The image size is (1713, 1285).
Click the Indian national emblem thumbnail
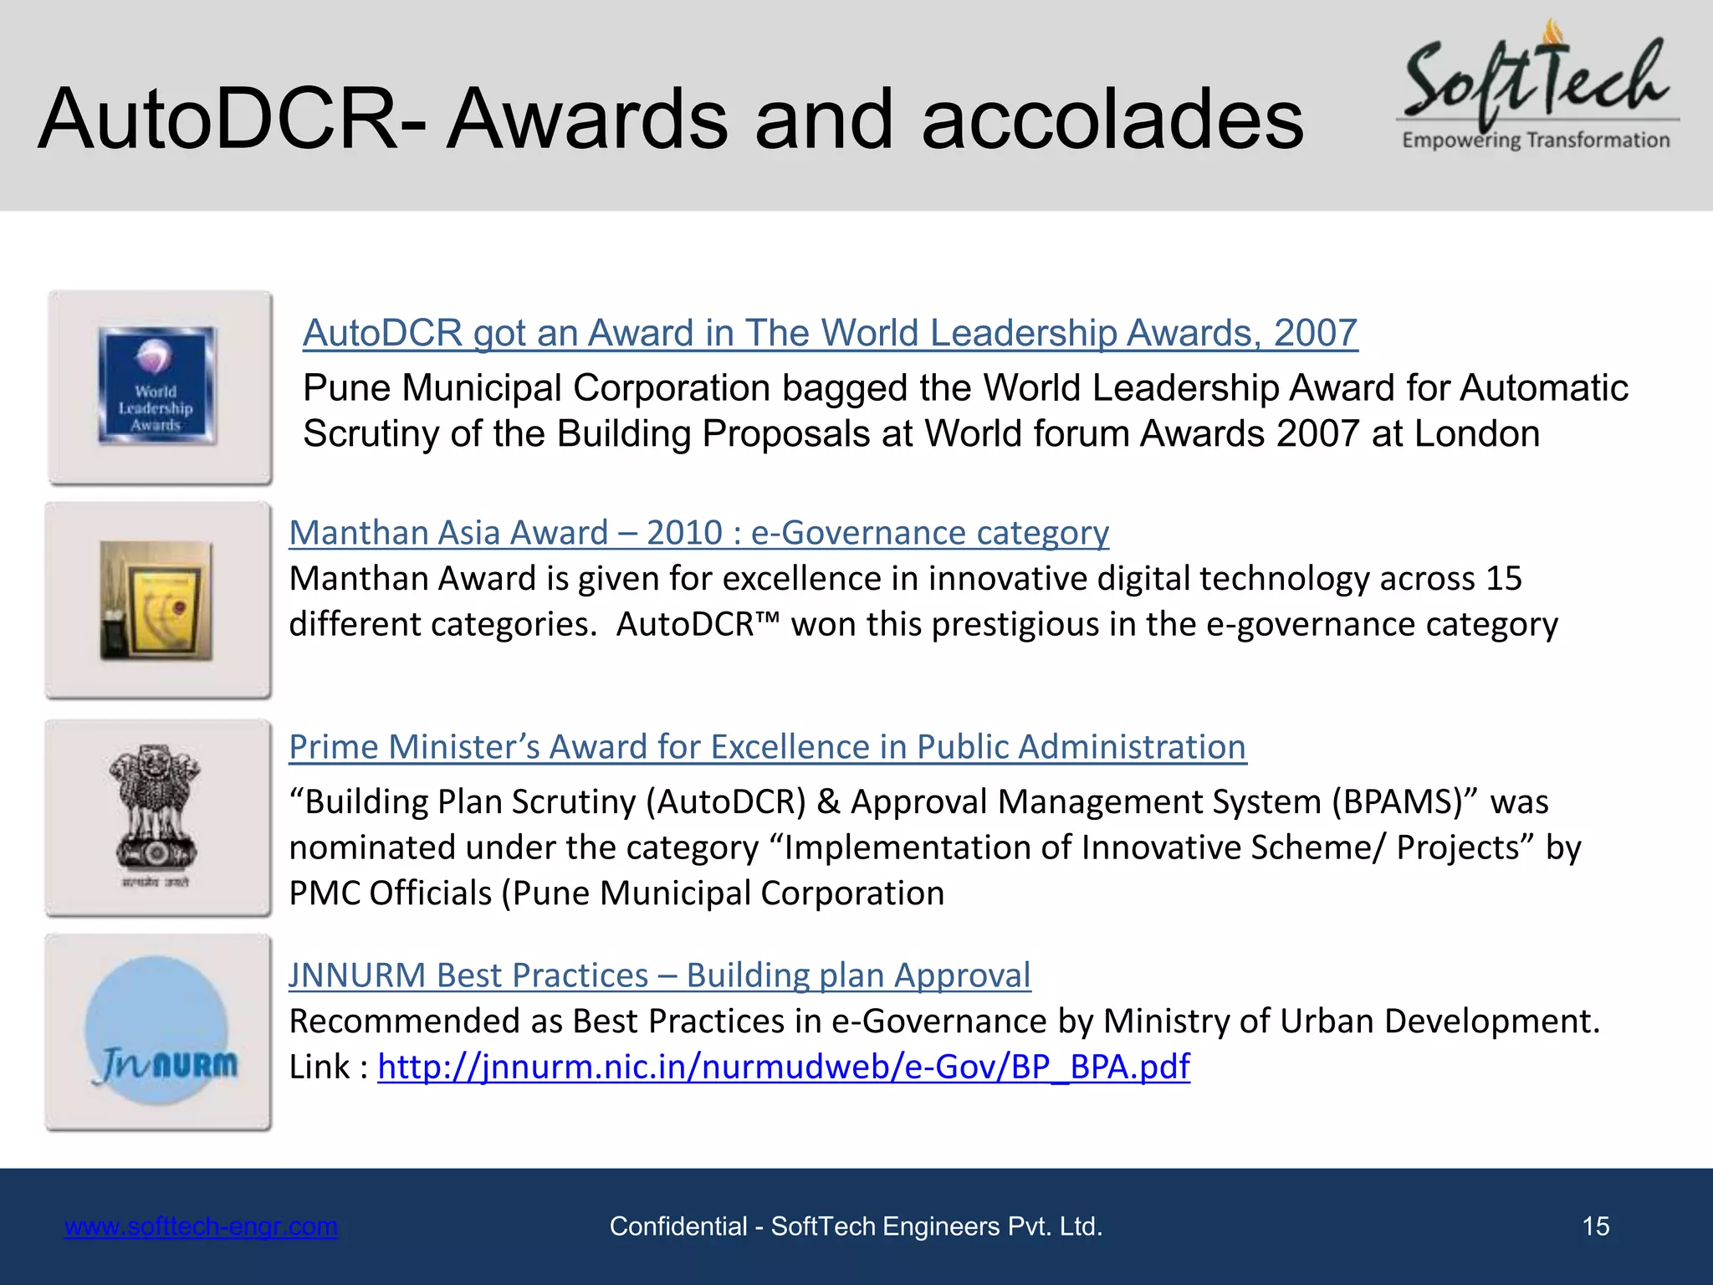pos(157,818)
